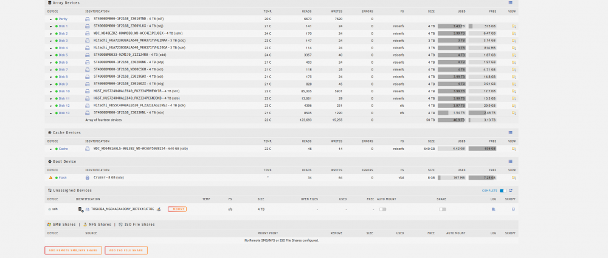Browse Disk 1 contents via view icon
Screen dimensions: 608x258
tap(513, 26)
